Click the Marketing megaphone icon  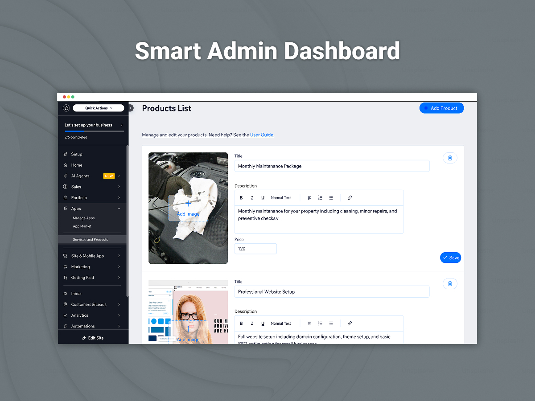point(66,267)
